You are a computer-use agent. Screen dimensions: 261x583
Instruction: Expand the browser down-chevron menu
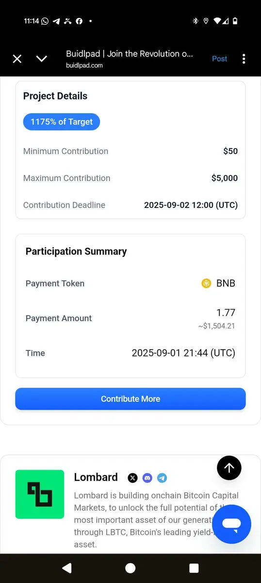click(42, 59)
